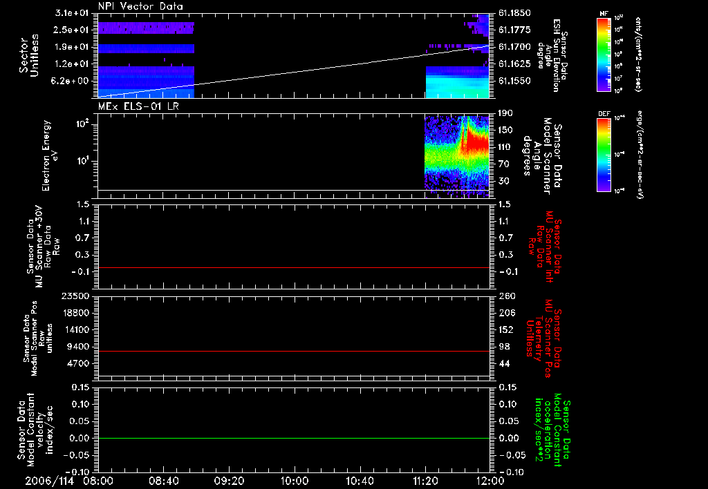708x489 pixels.
Task: Click the "61.1850" elevation tick value
Action: (514, 13)
